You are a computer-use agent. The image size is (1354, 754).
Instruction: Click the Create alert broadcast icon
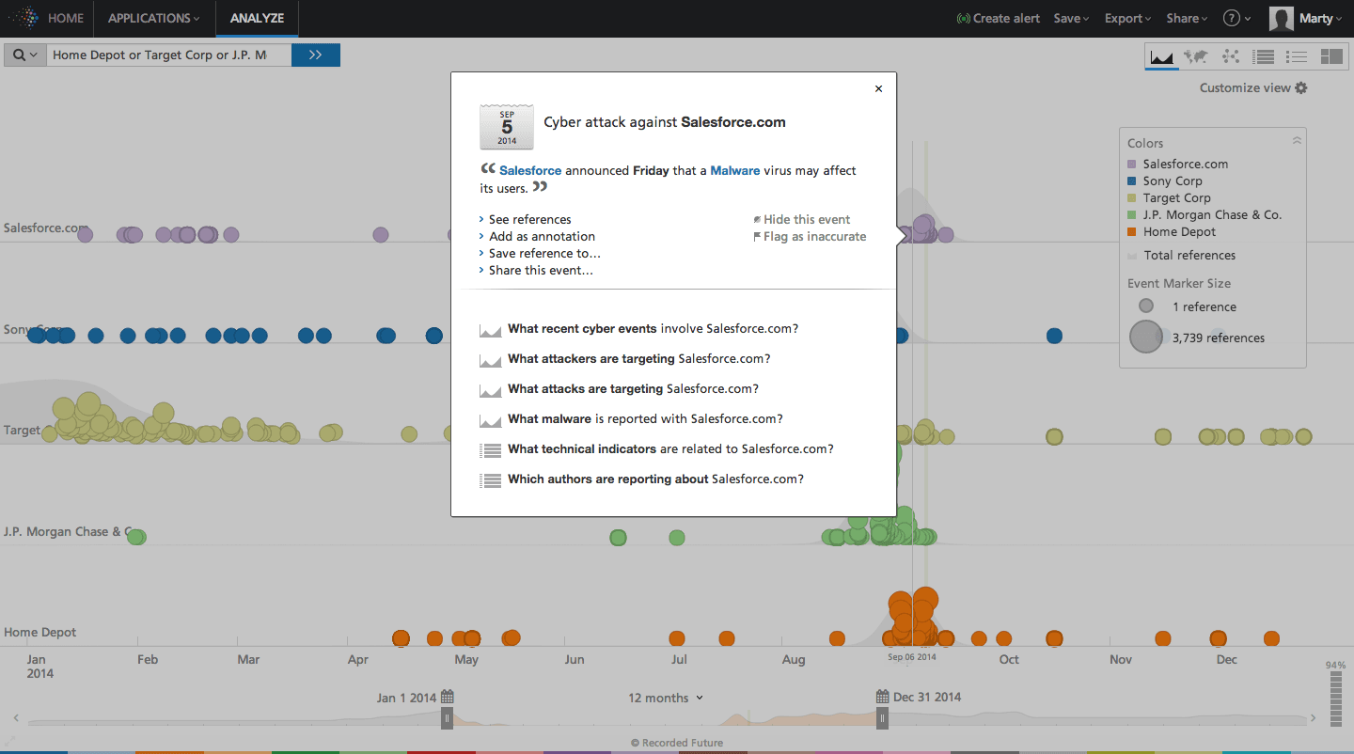coord(963,18)
